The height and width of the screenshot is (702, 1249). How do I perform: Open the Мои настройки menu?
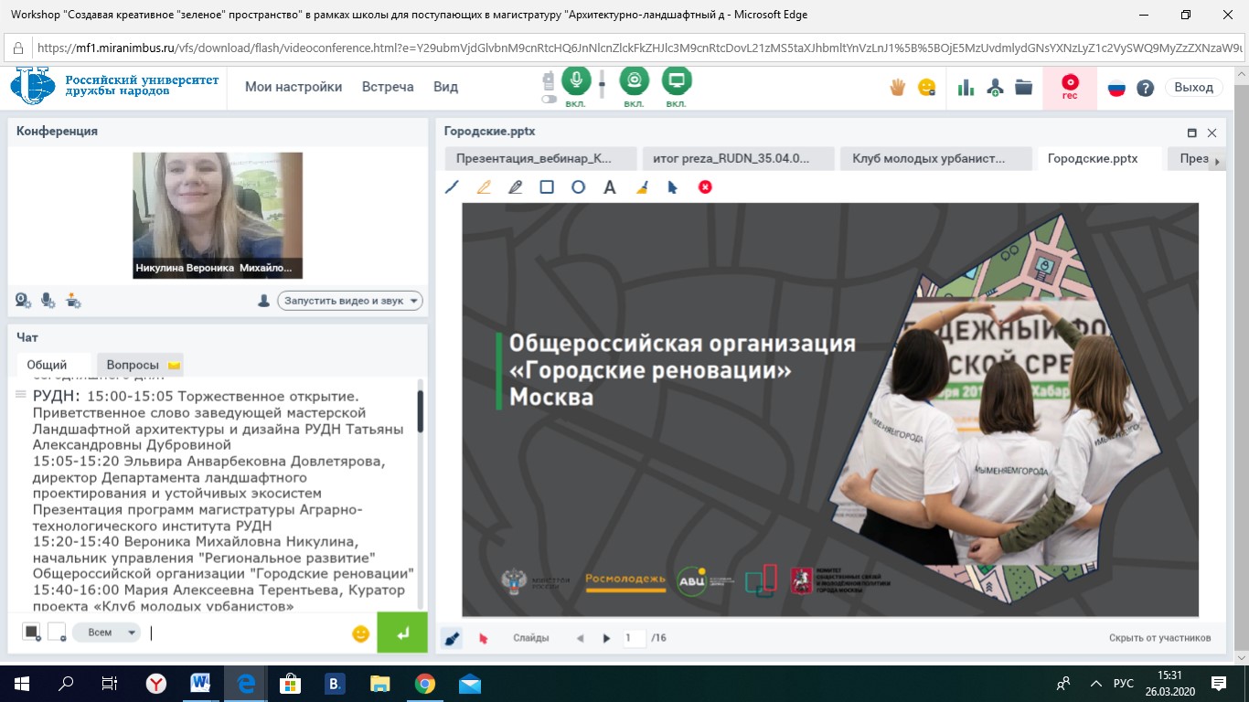(294, 87)
